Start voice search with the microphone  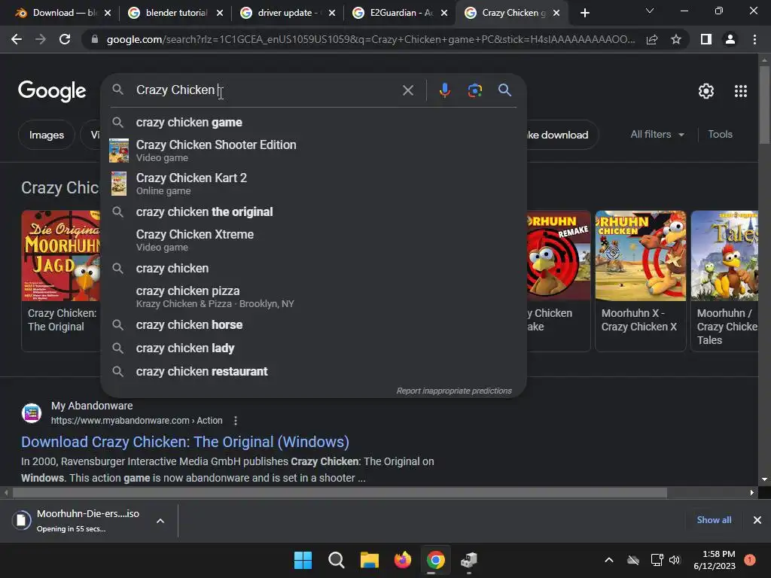(444, 90)
